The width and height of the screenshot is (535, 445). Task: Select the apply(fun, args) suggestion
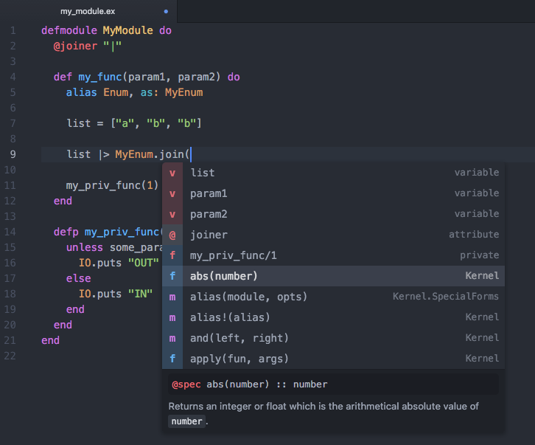pyautogui.click(x=239, y=359)
